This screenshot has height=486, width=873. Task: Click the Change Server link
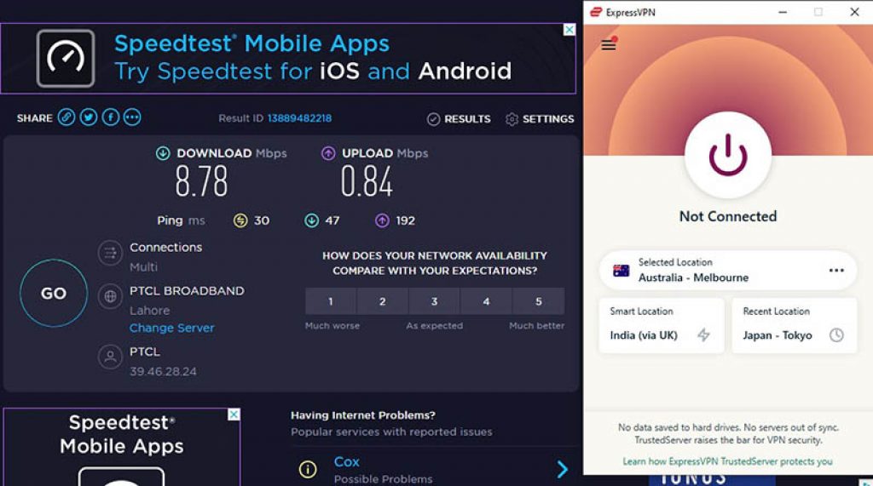click(x=171, y=328)
